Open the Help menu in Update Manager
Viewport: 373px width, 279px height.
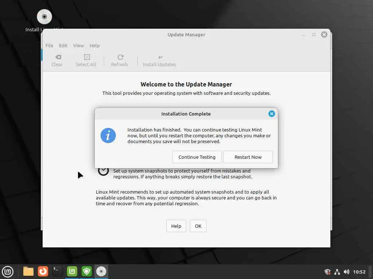tap(94, 45)
